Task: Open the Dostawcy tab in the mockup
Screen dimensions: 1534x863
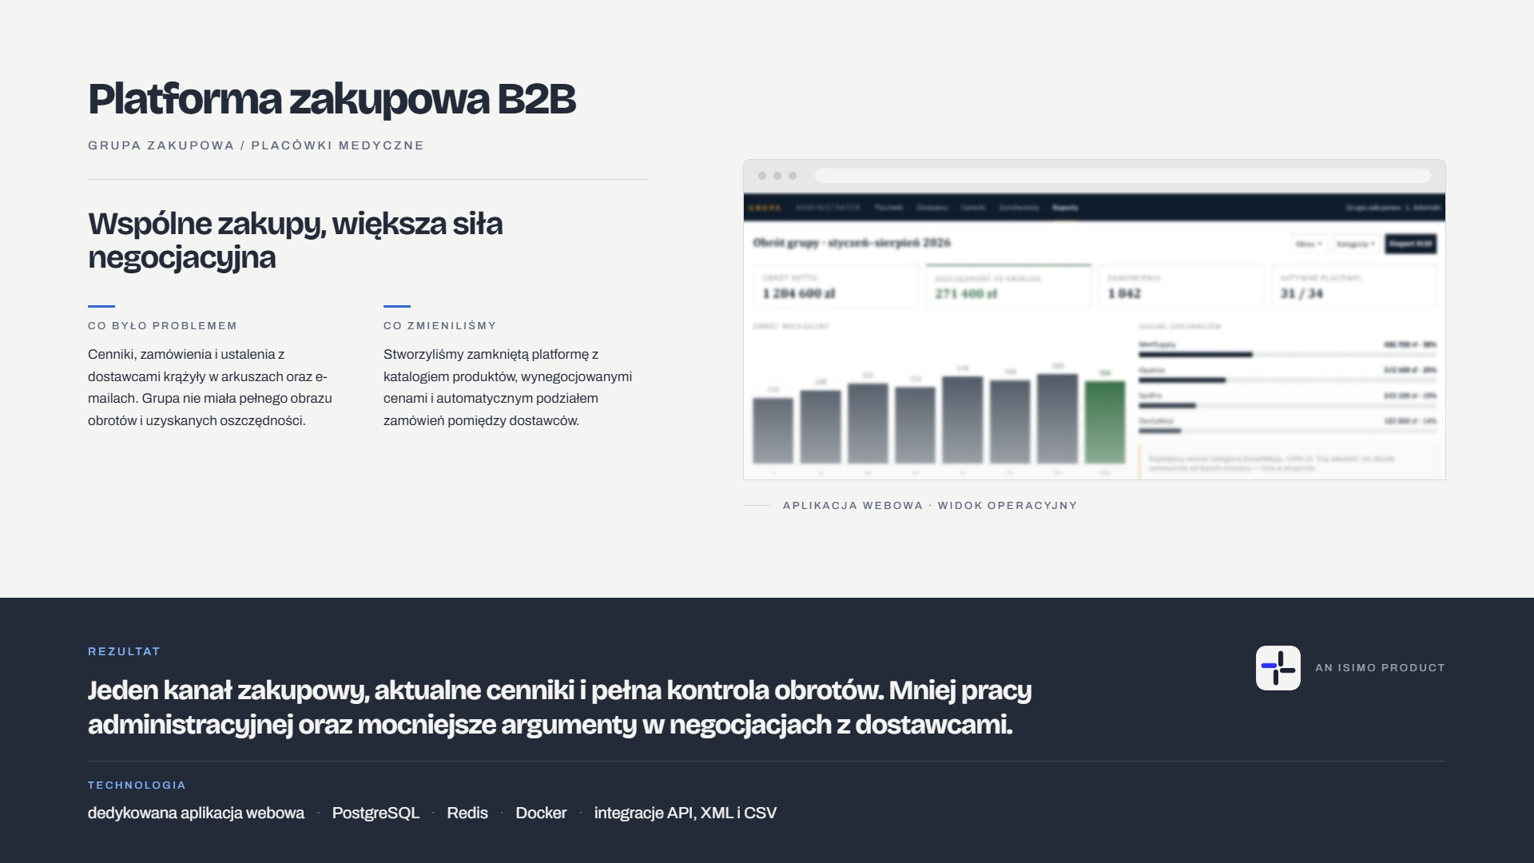Action: point(932,208)
